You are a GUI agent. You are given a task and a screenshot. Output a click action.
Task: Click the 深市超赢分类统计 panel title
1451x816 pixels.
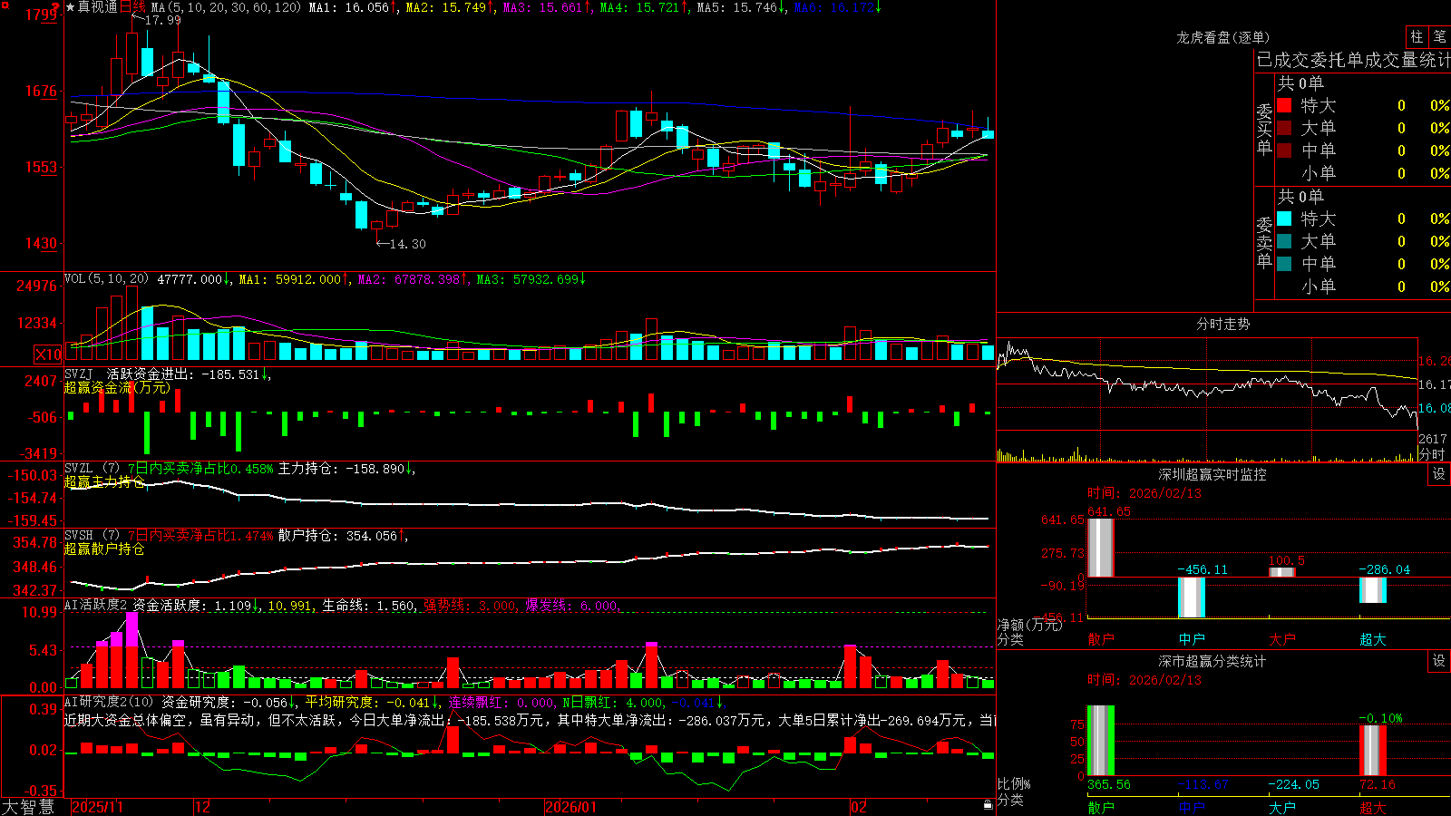[1212, 661]
